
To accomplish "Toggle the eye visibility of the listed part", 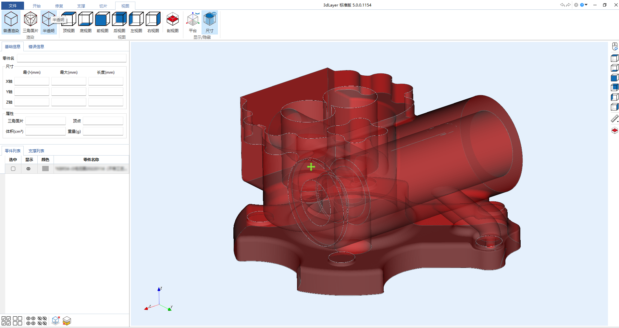I will [29, 169].
